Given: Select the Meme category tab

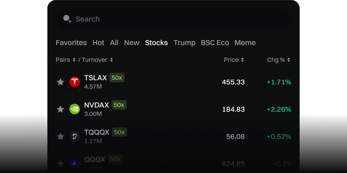Looking at the screenshot, I should tap(245, 43).
